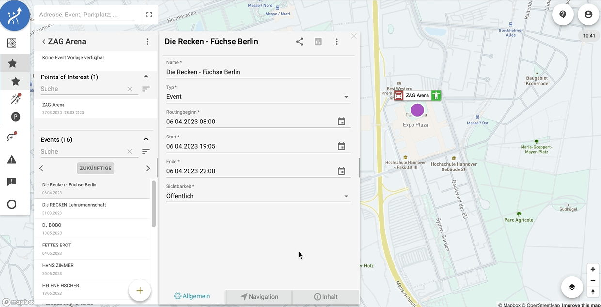Screen dimensions: 601x307
Task: Clear the Events search field
Action: click(x=130, y=152)
